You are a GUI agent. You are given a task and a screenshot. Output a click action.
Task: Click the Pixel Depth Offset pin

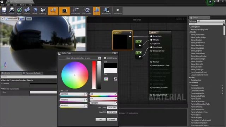coord(151,95)
